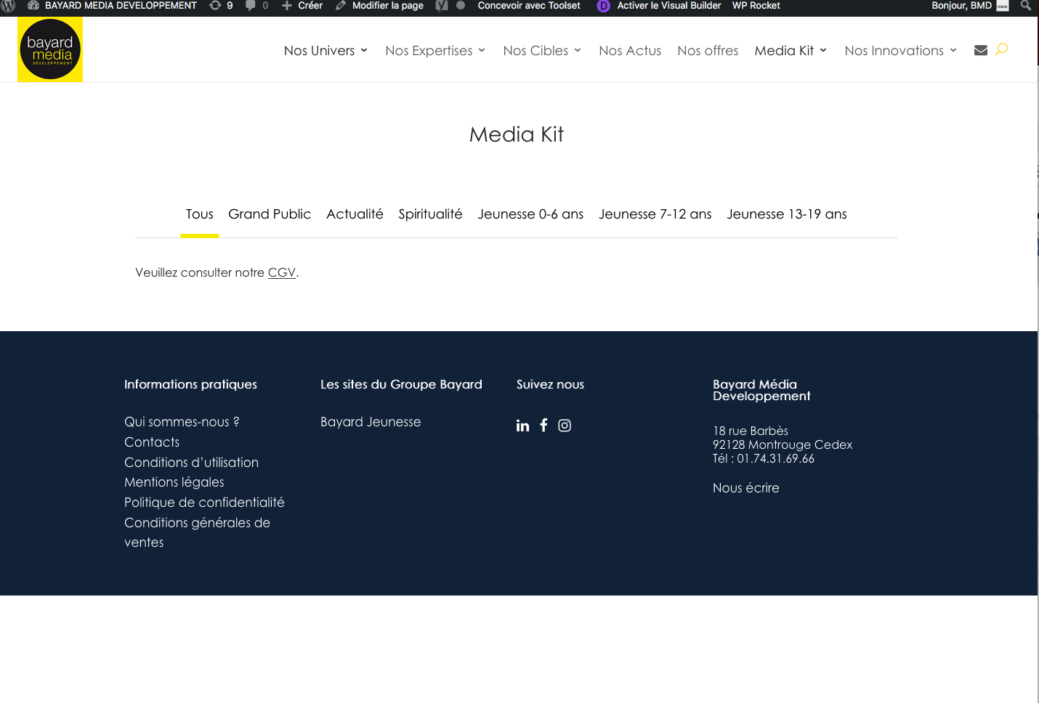Viewport: 1039px width, 703px height.
Task: Switch to the Actualité tab
Action: click(x=355, y=214)
